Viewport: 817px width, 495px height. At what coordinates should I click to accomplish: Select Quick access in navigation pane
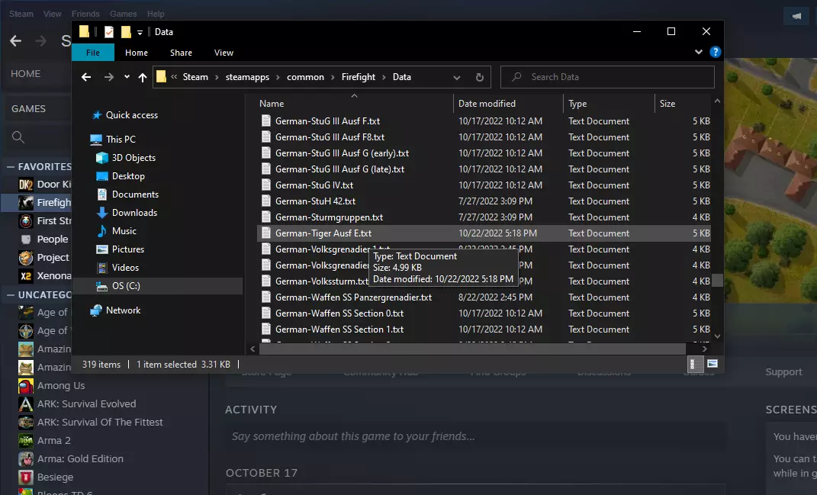click(132, 115)
